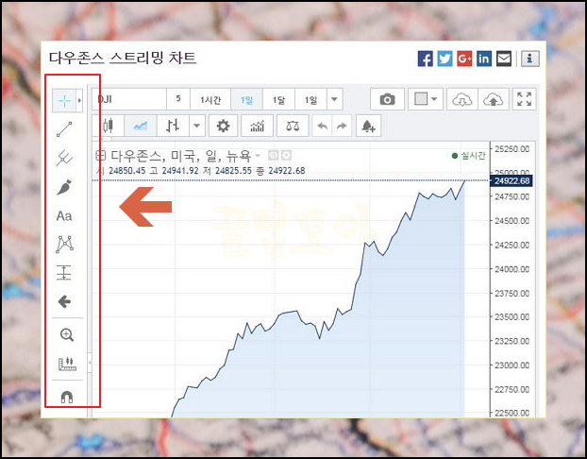Viewport: 587px width, 459px height.
Task: Open the interval dropdown arrow
Action: pos(334,99)
